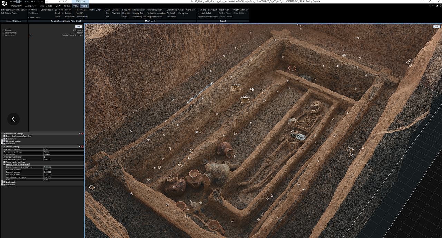442x238 pixels.
Task: Click Duplicate Model
Action: click(x=155, y=17)
